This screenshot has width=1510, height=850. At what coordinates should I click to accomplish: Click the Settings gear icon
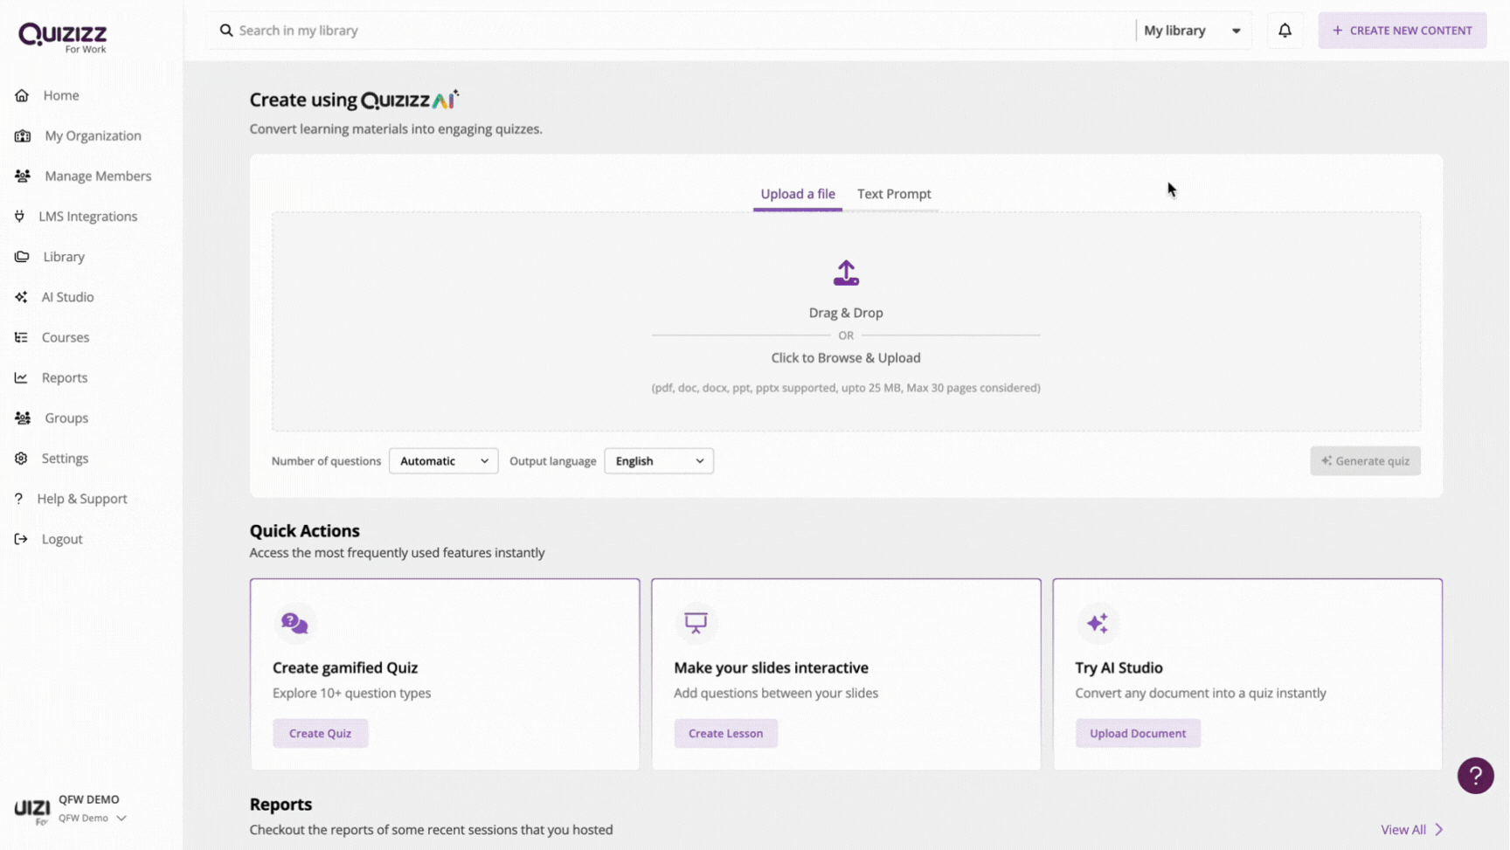[x=21, y=458]
